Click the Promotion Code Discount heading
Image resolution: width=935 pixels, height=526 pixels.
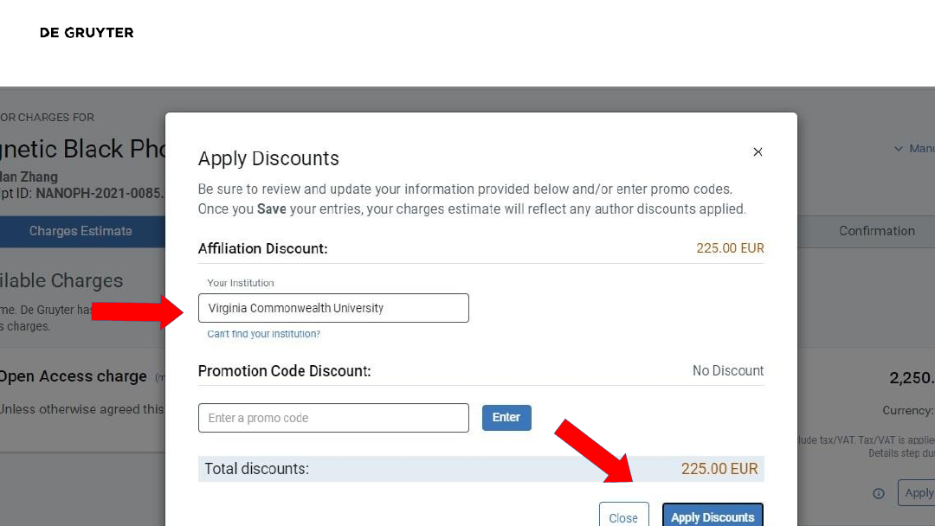pyautogui.click(x=284, y=371)
